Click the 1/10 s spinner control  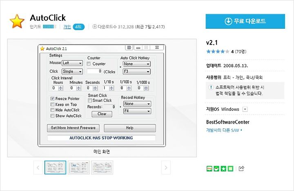point(111,88)
